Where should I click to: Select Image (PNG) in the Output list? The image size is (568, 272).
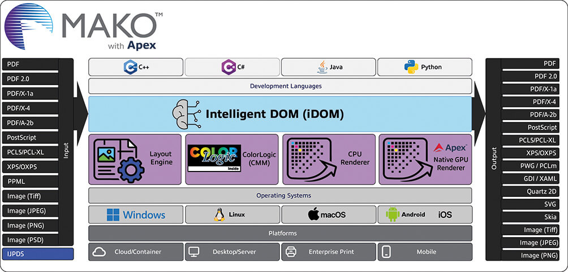(x=530, y=256)
